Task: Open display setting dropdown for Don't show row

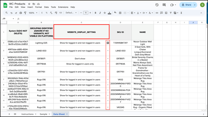Action: click(108, 59)
